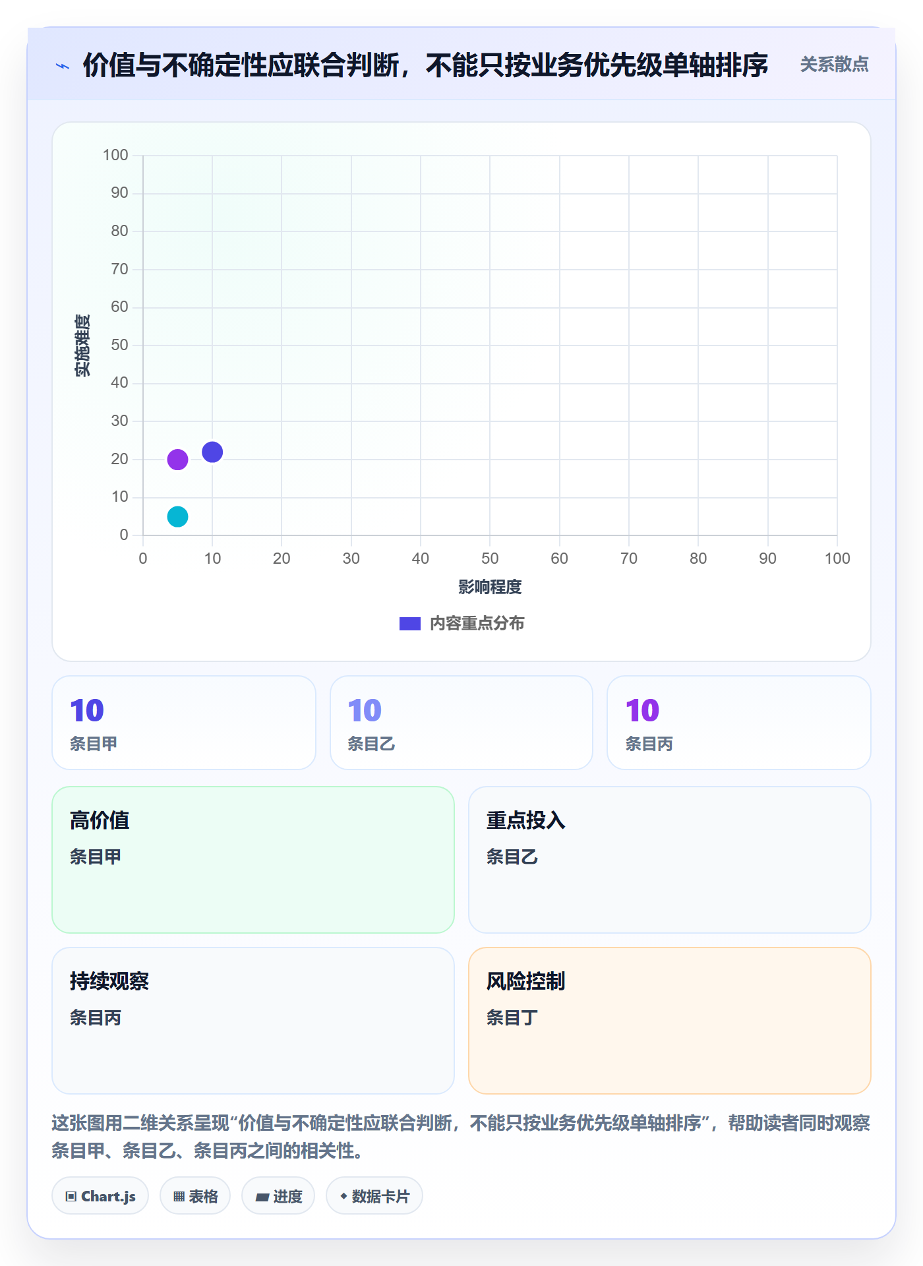Select the indigo scatter point
The image size is (923, 1266).
(212, 452)
